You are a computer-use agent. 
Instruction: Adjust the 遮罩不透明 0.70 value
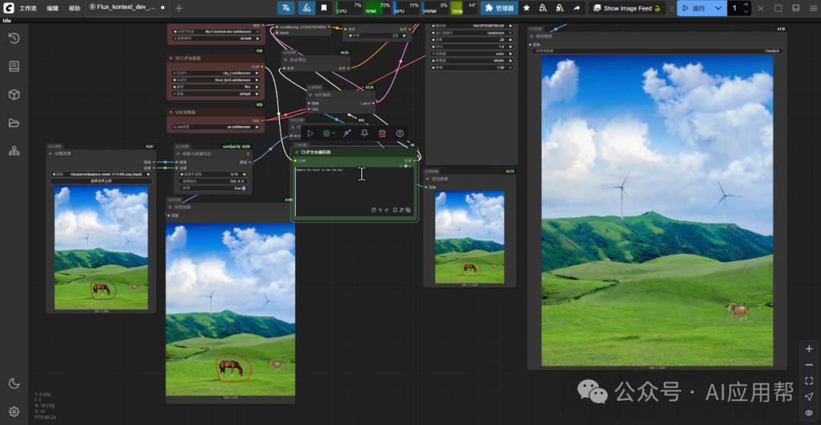click(x=213, y=174)
